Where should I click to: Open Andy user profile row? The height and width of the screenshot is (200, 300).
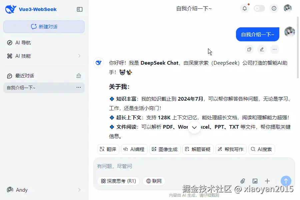point(44,190)
